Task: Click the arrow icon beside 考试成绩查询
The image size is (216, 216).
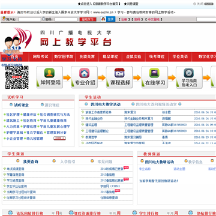Action: 5,169
